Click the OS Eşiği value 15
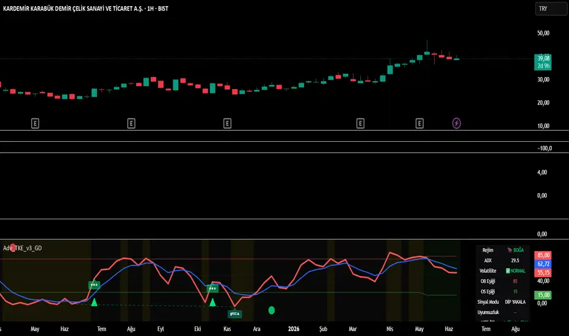 point(515,291)
